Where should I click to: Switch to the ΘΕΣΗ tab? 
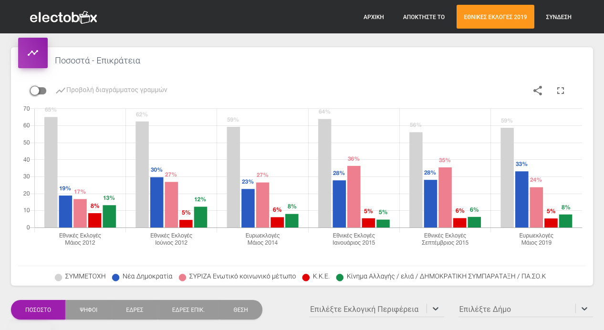tap(240, 309)
